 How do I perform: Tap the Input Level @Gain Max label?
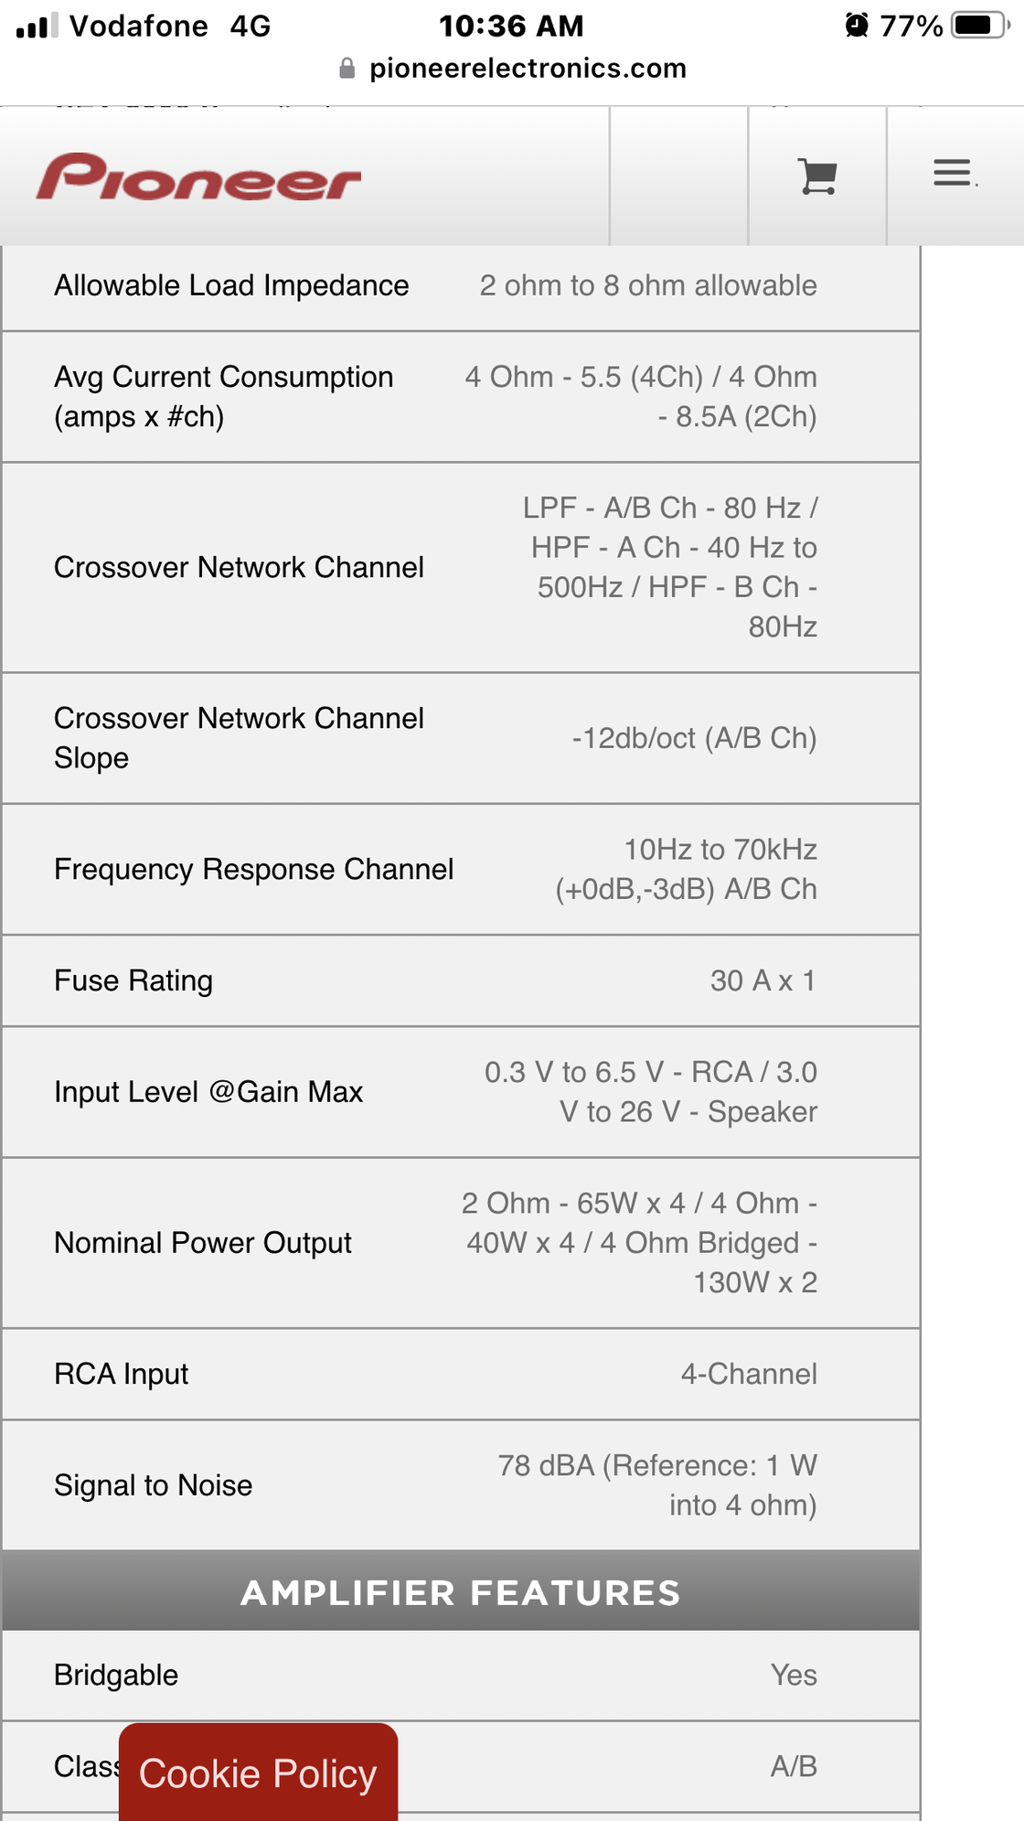(208, 1092)
